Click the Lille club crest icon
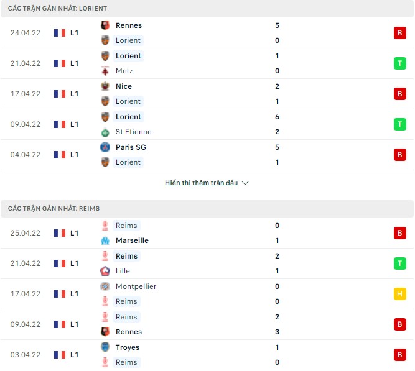 (105, 271)
